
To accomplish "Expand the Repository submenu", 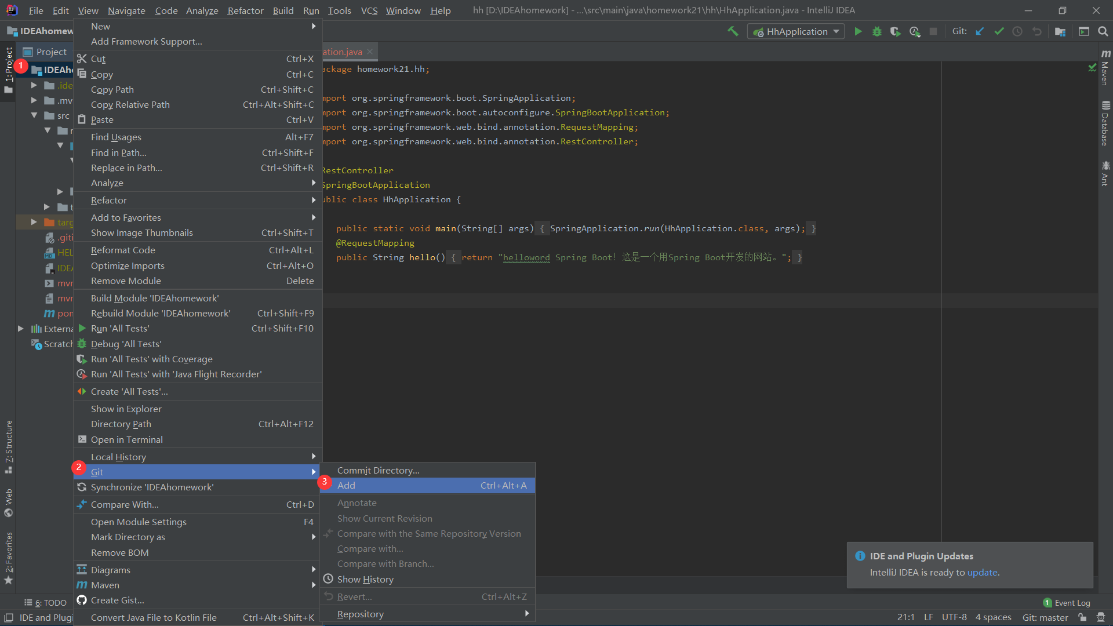I will tap(428, 614).
